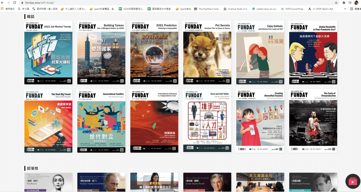Open the Generational Conflict magazine cover

tap(101, 121)
